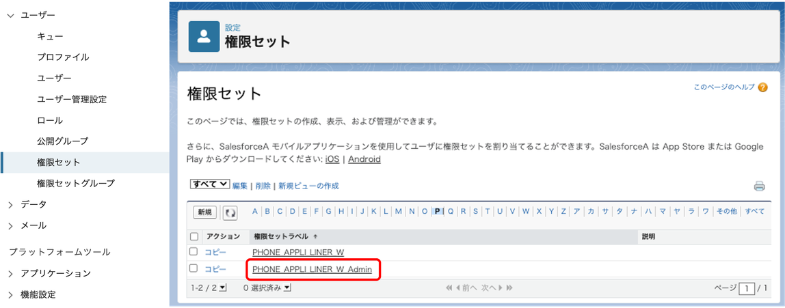The width and height of the screenshot is (785, 308).
Task: Open 権限セットグループ in the sidebar
Action: (x=76, y=184)
